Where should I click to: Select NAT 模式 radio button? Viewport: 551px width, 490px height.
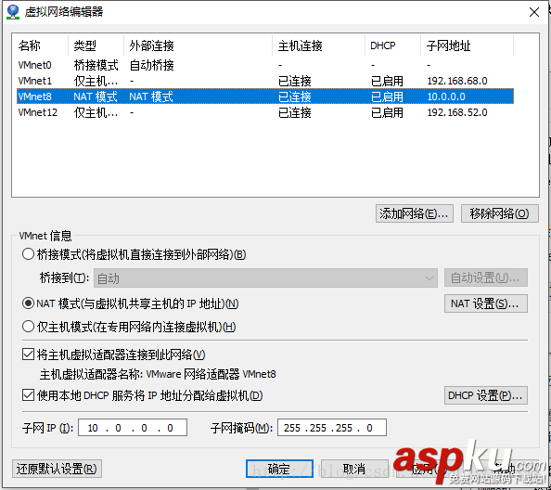[x=28, y=303]
